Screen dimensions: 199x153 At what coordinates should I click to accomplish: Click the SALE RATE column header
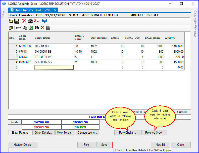154,38
